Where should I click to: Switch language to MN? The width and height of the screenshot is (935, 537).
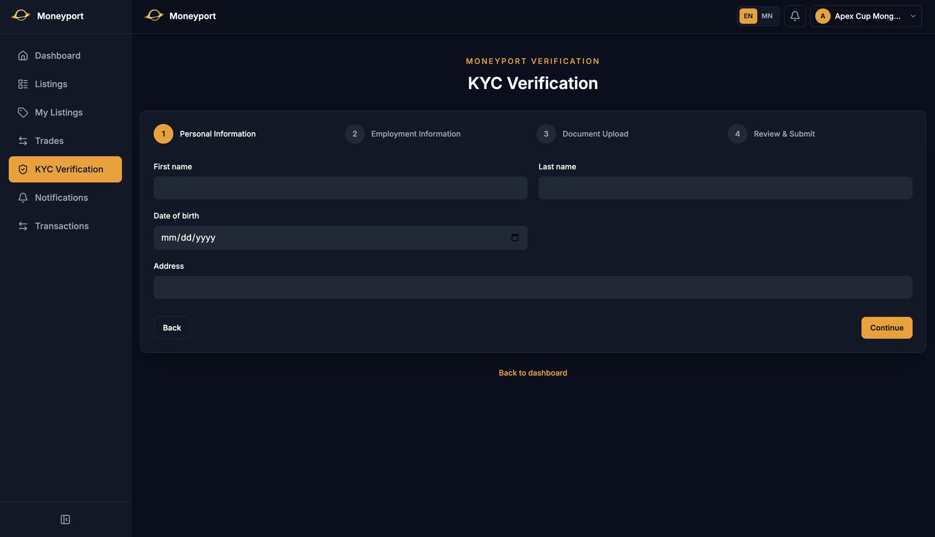(x=767, y=16)
